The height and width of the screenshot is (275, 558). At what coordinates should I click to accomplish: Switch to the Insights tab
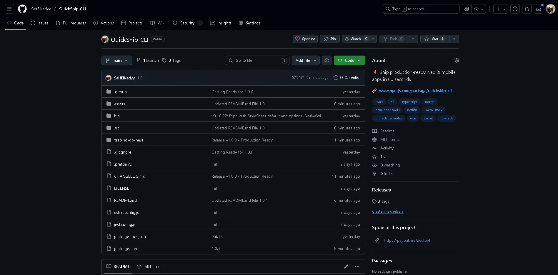click(221, 23)
